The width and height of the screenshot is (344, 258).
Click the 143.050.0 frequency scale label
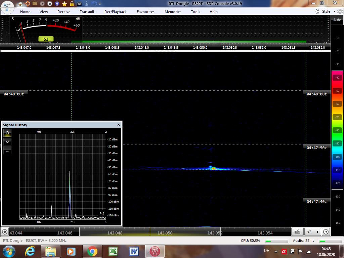200,48
